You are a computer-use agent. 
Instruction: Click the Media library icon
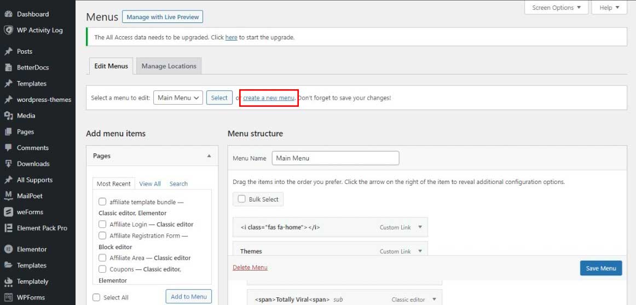[8, 116]
